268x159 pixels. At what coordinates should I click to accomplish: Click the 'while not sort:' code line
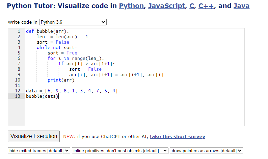tap(57, 47)
